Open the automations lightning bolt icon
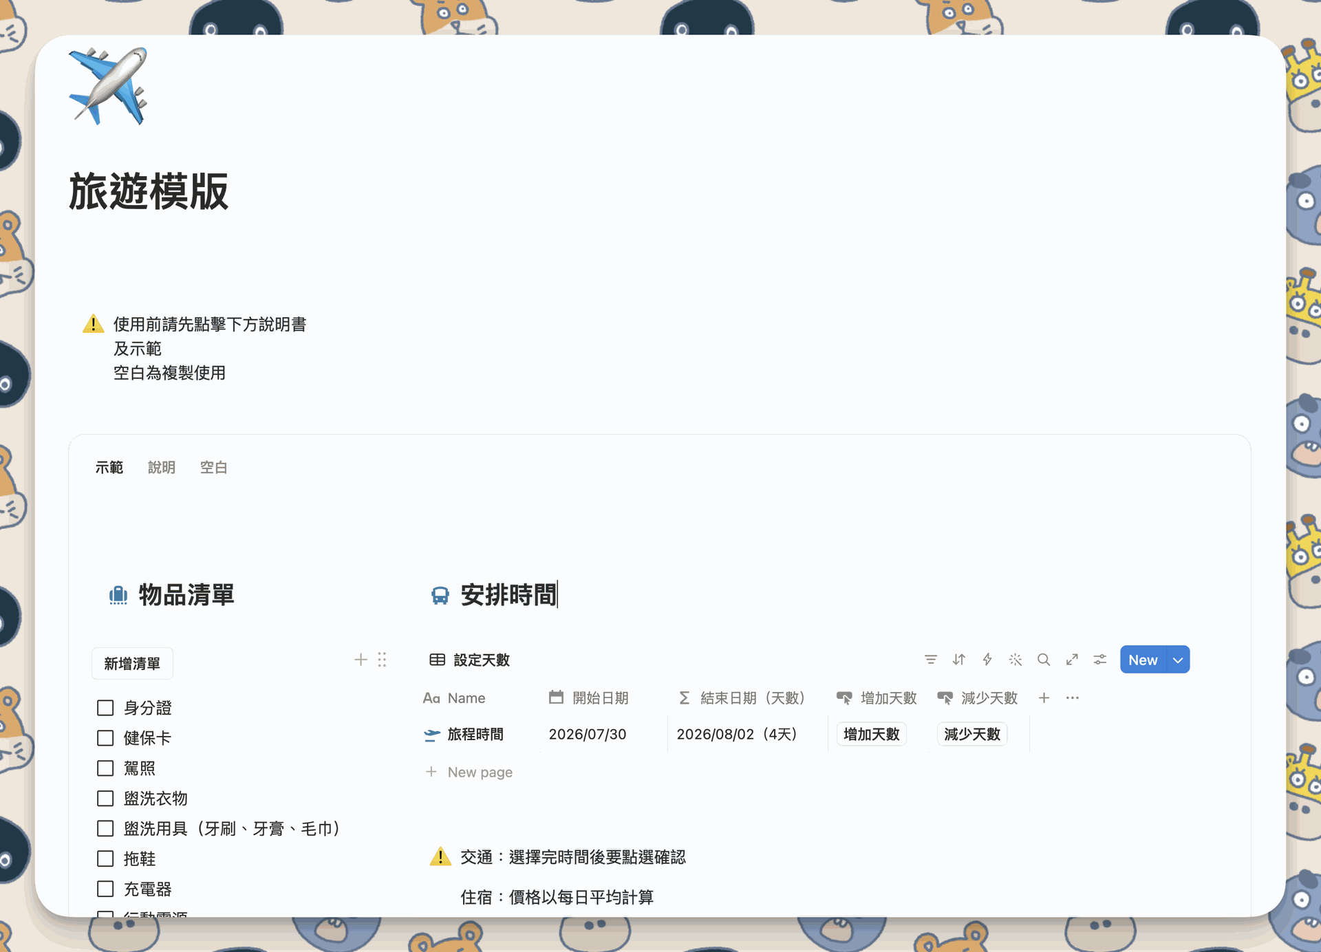 coord(987,660)
